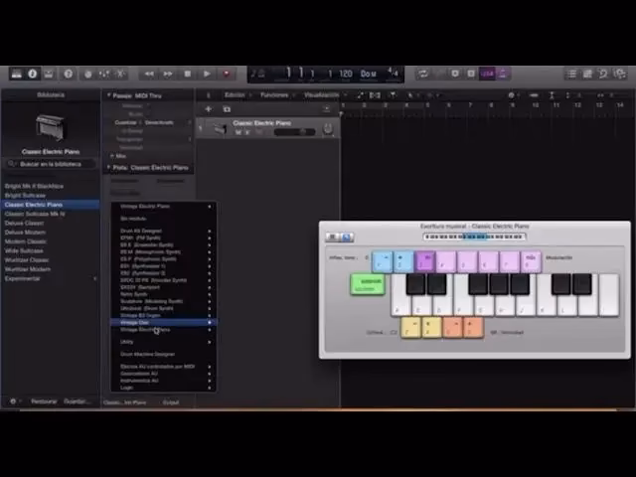This screenshot has width=636, height=477.
Task: Open the Funciones menu in tracks area
Action: 274,95
